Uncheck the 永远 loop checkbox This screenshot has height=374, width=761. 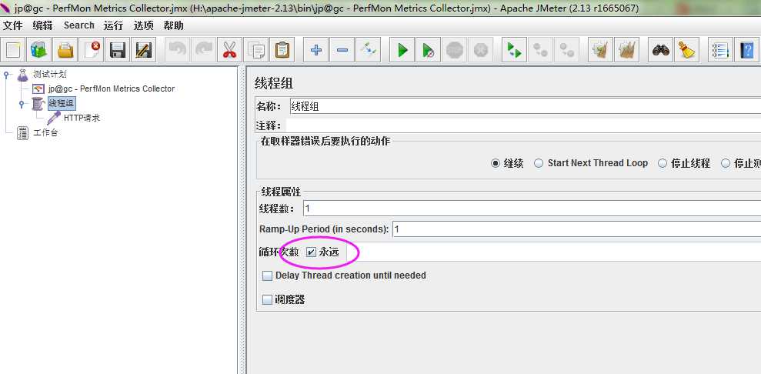tap(311, 252)
